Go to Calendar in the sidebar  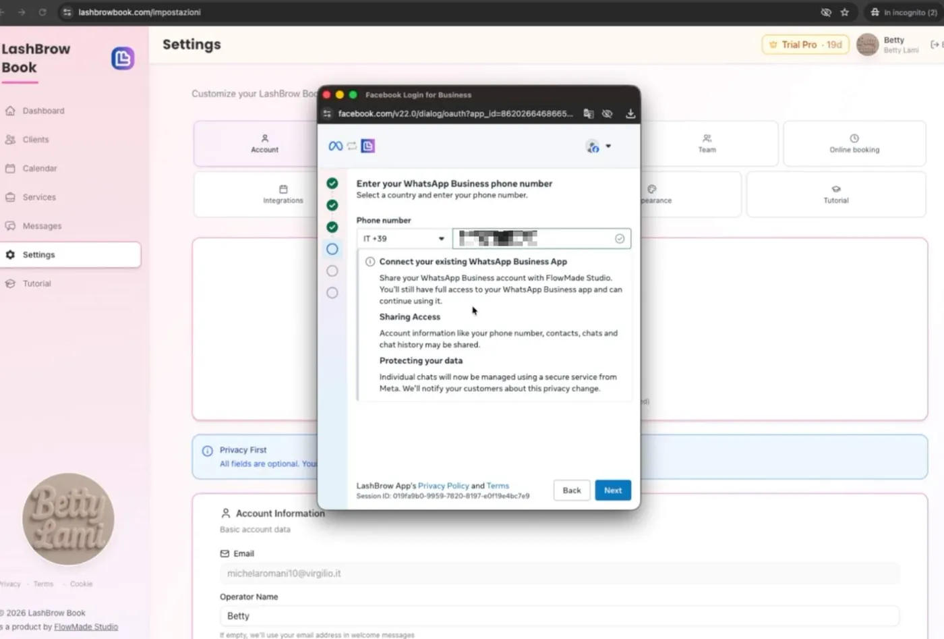pos(40,169)
